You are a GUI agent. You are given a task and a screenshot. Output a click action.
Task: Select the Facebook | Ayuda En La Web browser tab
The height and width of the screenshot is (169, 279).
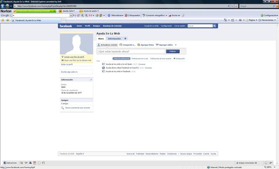coord(37,20)
